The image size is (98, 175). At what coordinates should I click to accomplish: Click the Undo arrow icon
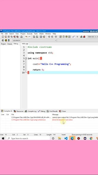pos(26,37)
